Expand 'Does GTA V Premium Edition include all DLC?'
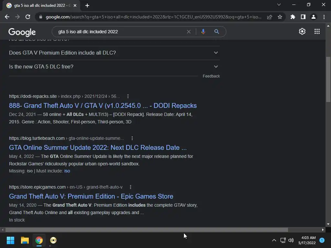Image resolution: width=331 pixels, height=248 pixels. (114, 53)
